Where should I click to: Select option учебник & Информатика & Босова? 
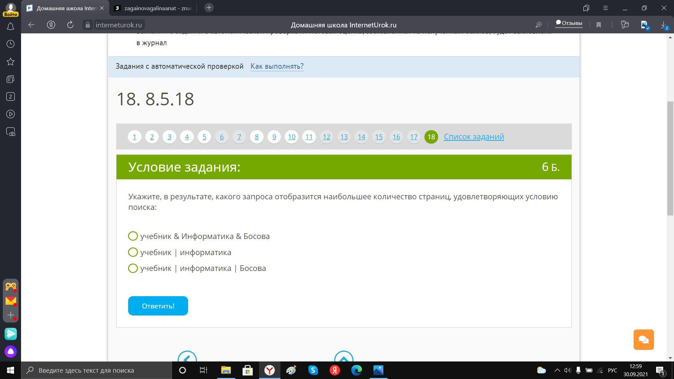[133, 236]
